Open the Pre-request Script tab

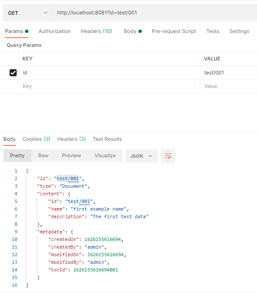174,31
